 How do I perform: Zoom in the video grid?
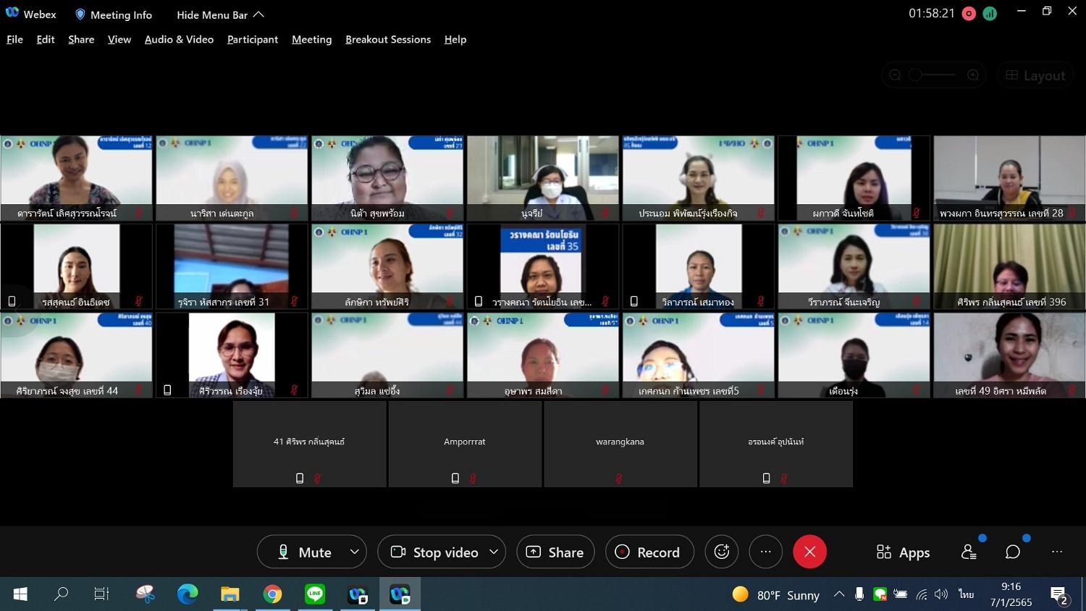pyautogui.click(x=973, y=75)
